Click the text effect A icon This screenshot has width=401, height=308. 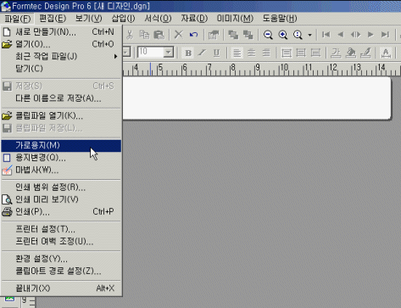pos(386,53)
